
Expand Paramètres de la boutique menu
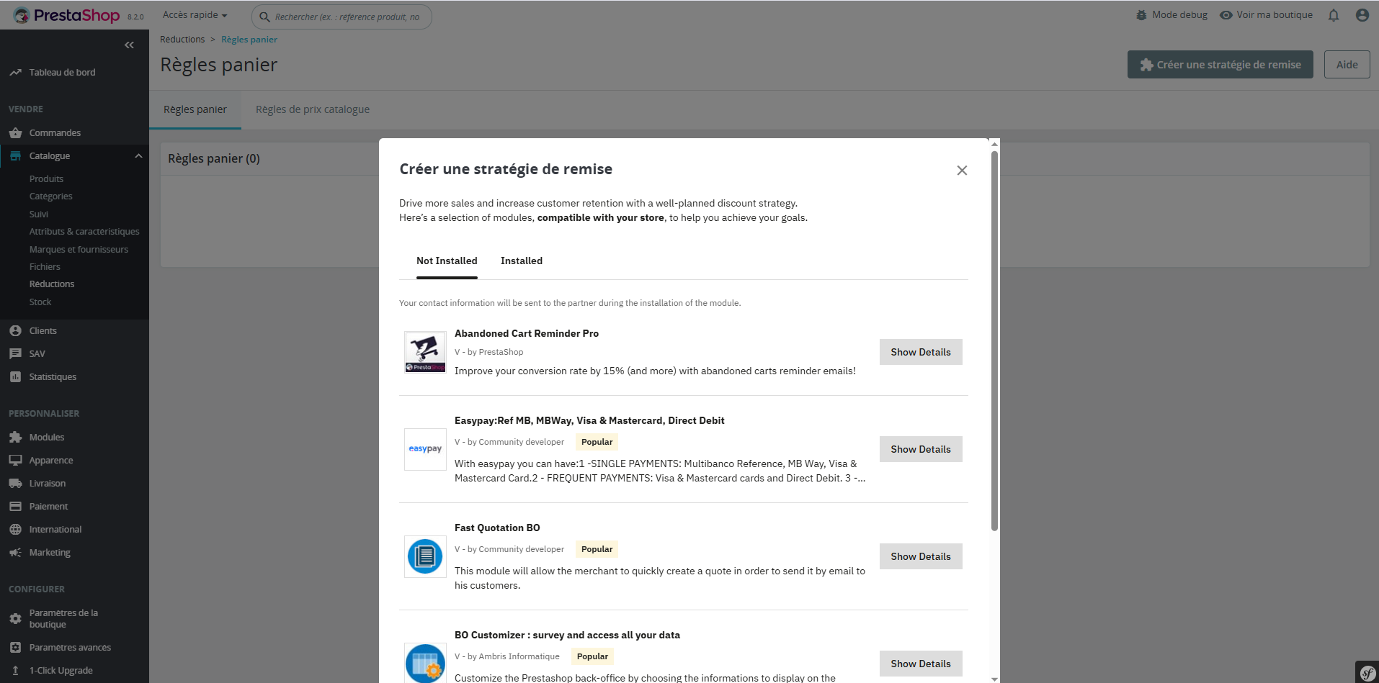pos(63,618)
